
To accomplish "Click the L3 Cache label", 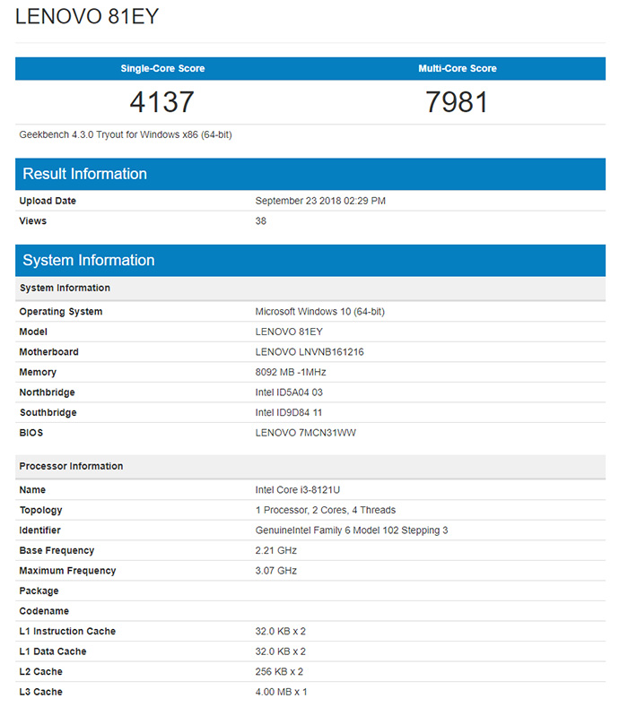I will pyautogui.click(x=40, y=692).
